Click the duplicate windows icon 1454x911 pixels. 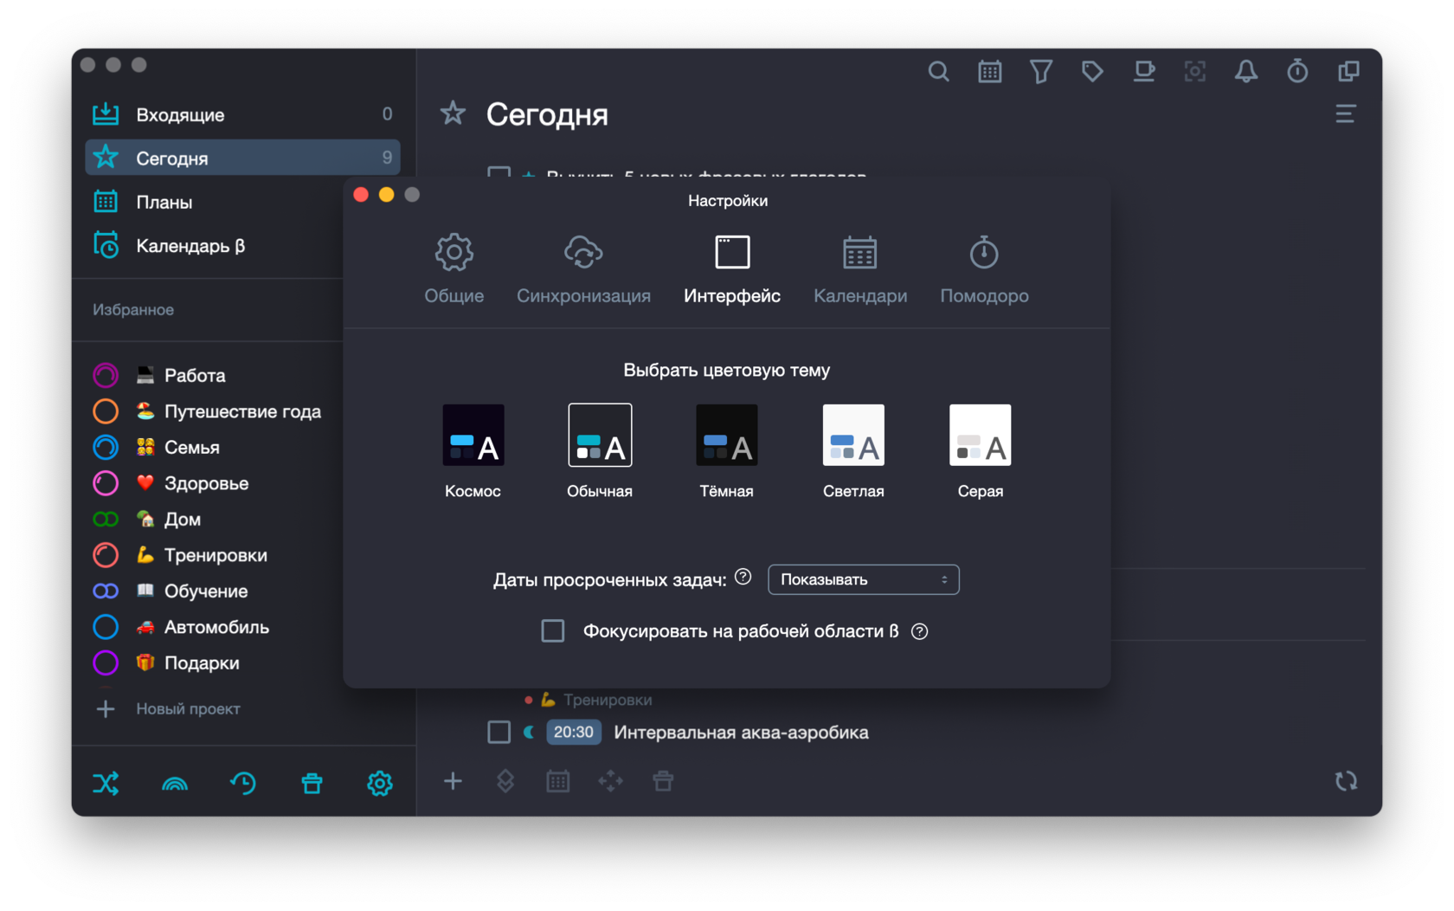click(x=1348, y=71)
